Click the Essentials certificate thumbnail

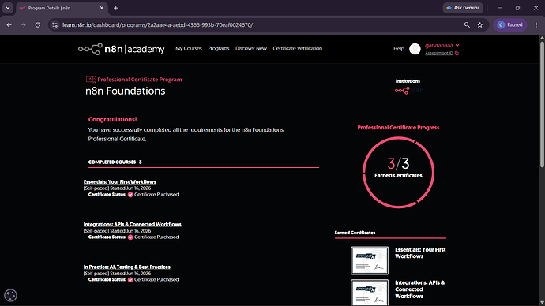(x=370, y=260)
